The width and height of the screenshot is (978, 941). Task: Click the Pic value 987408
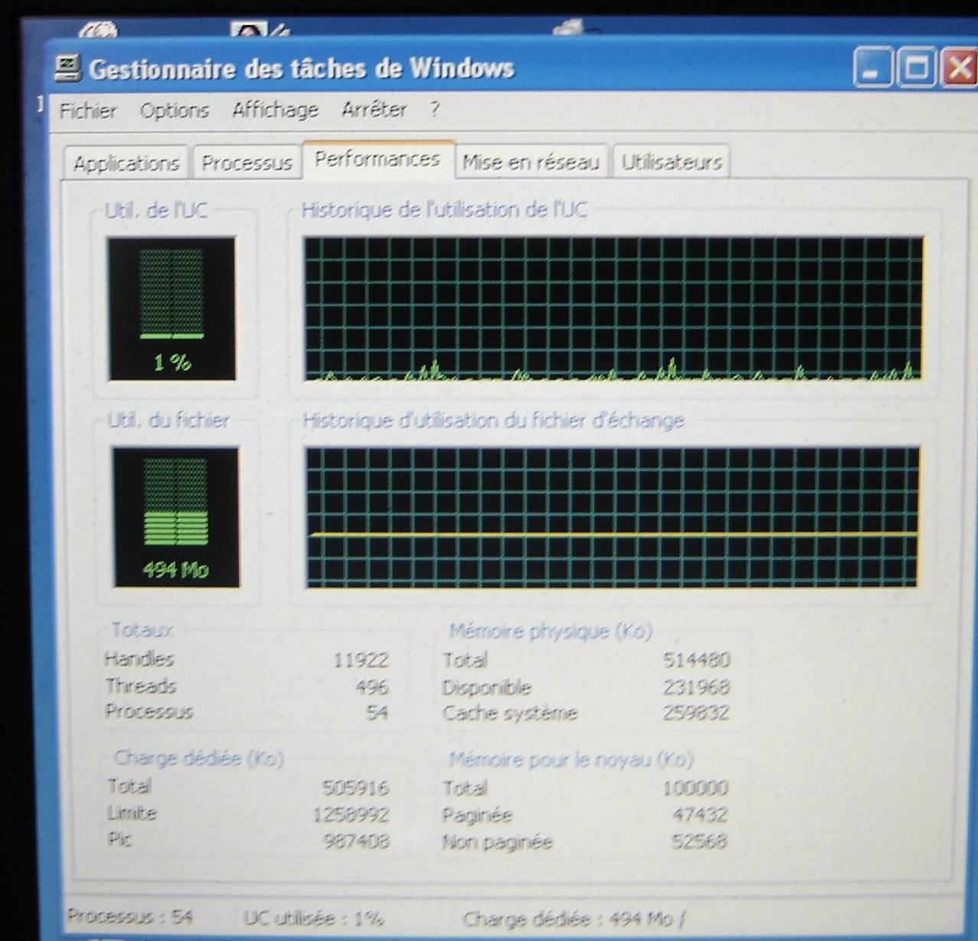pyautogui.click(x=356, y=841)
